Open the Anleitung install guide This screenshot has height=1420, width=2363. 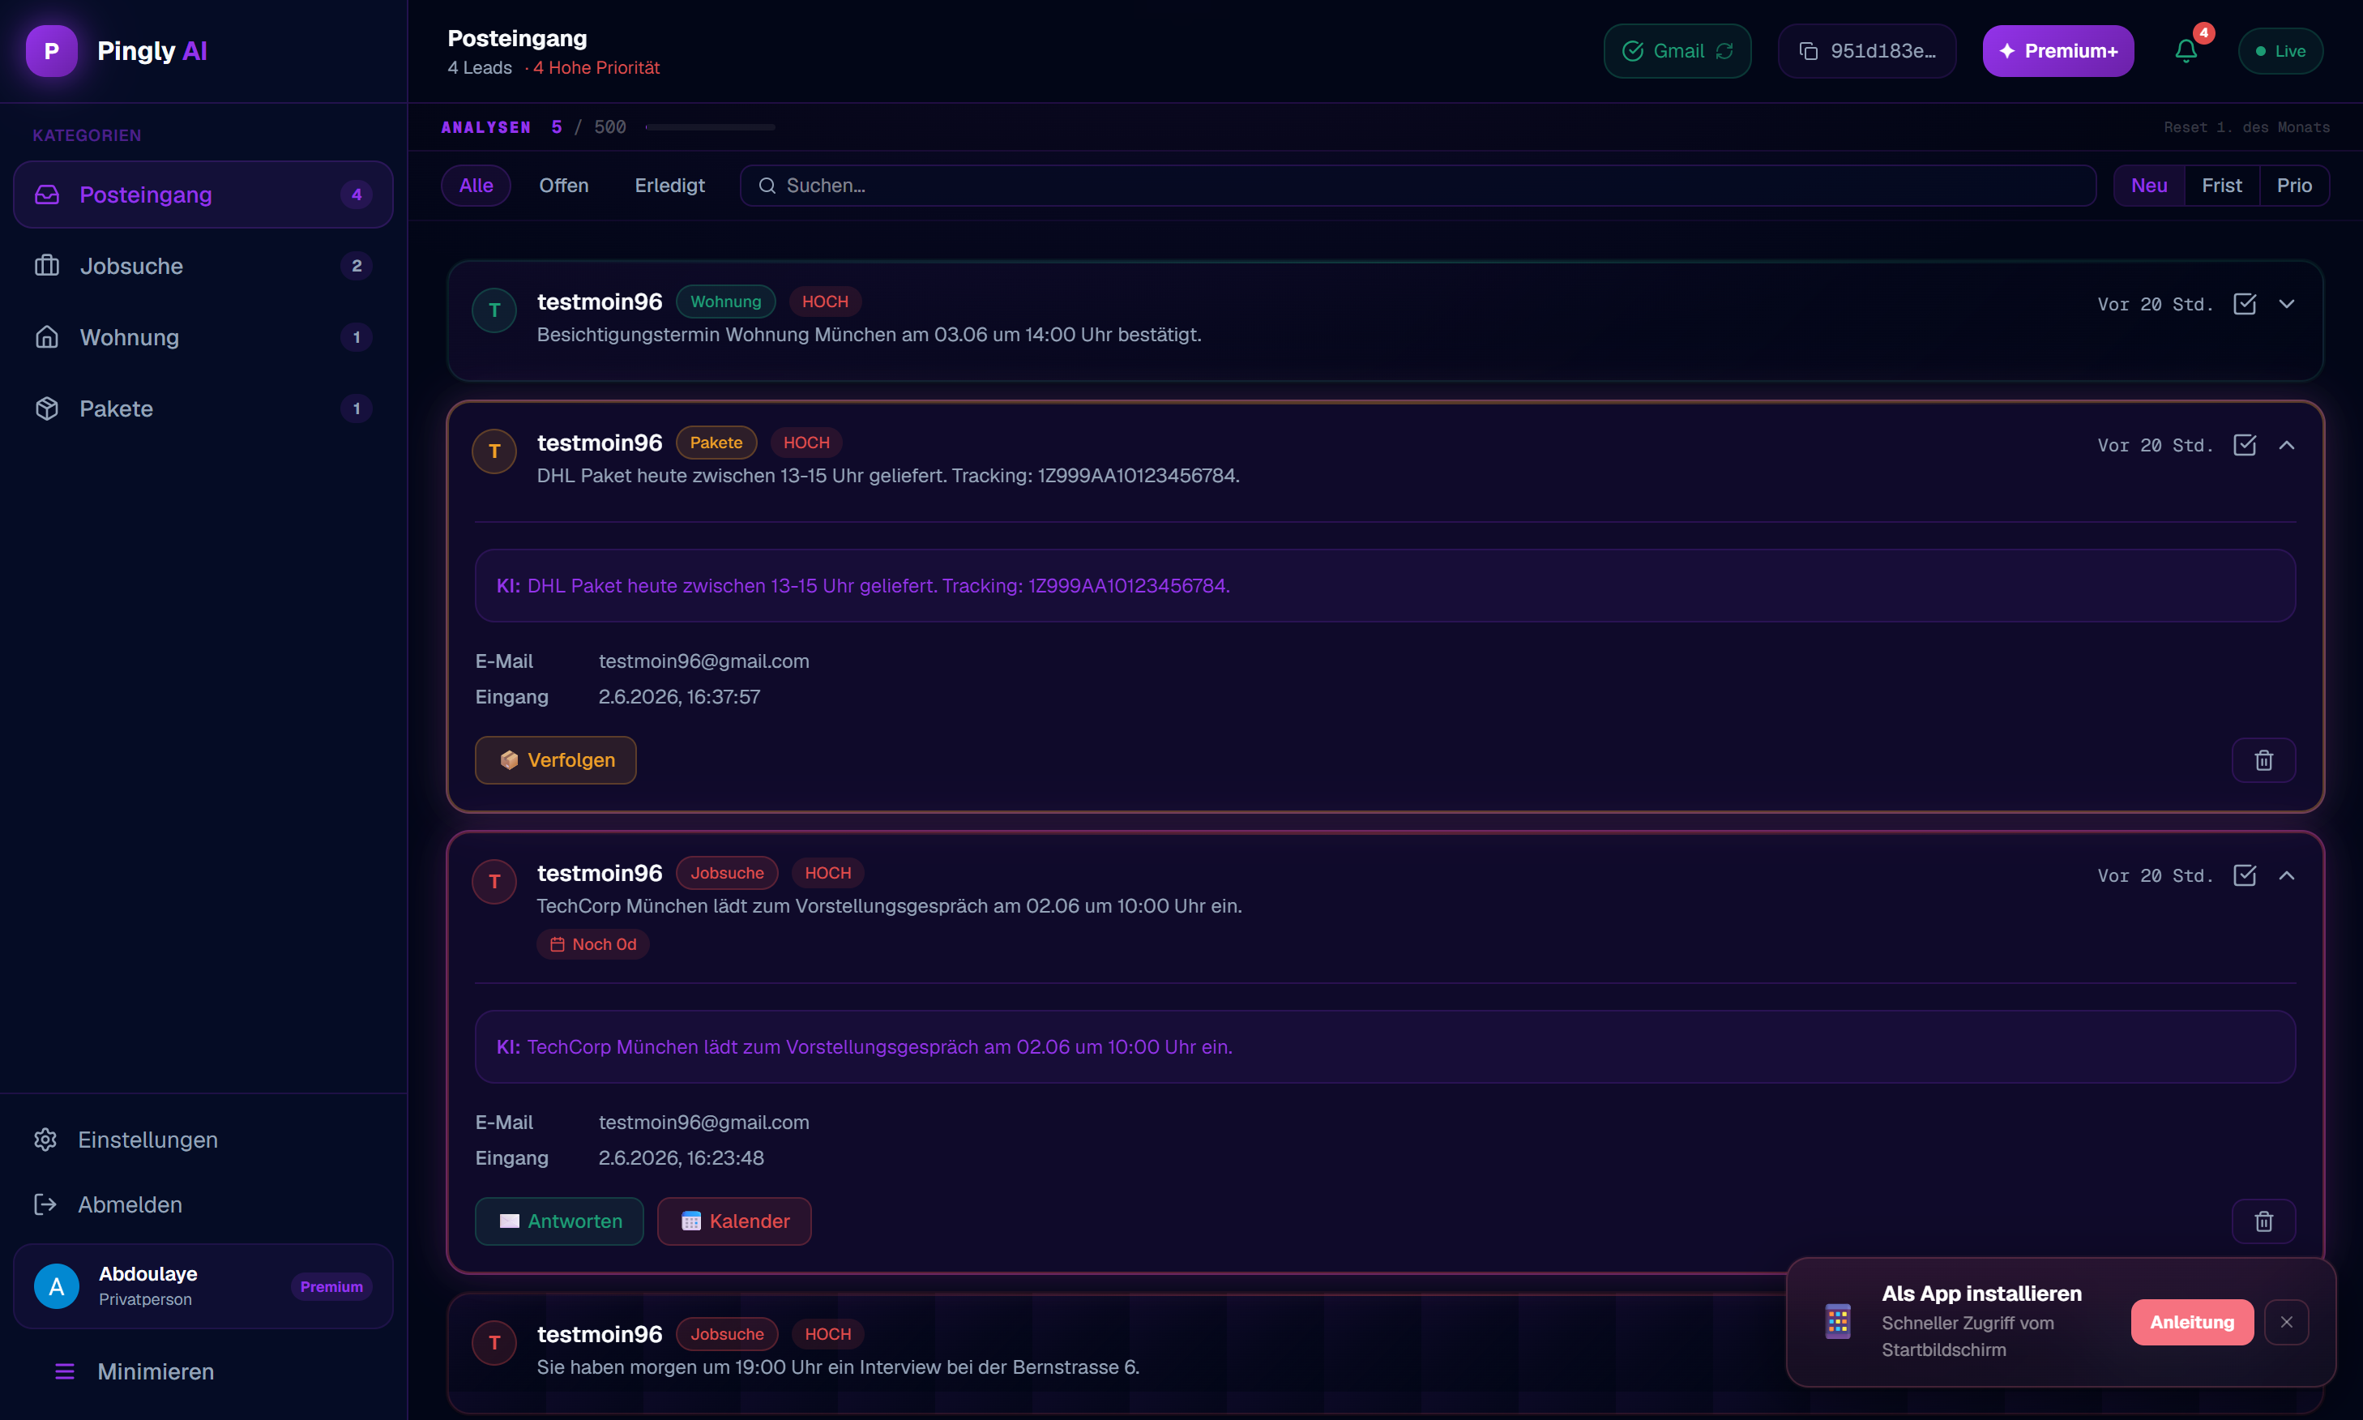[2192, 1321]
